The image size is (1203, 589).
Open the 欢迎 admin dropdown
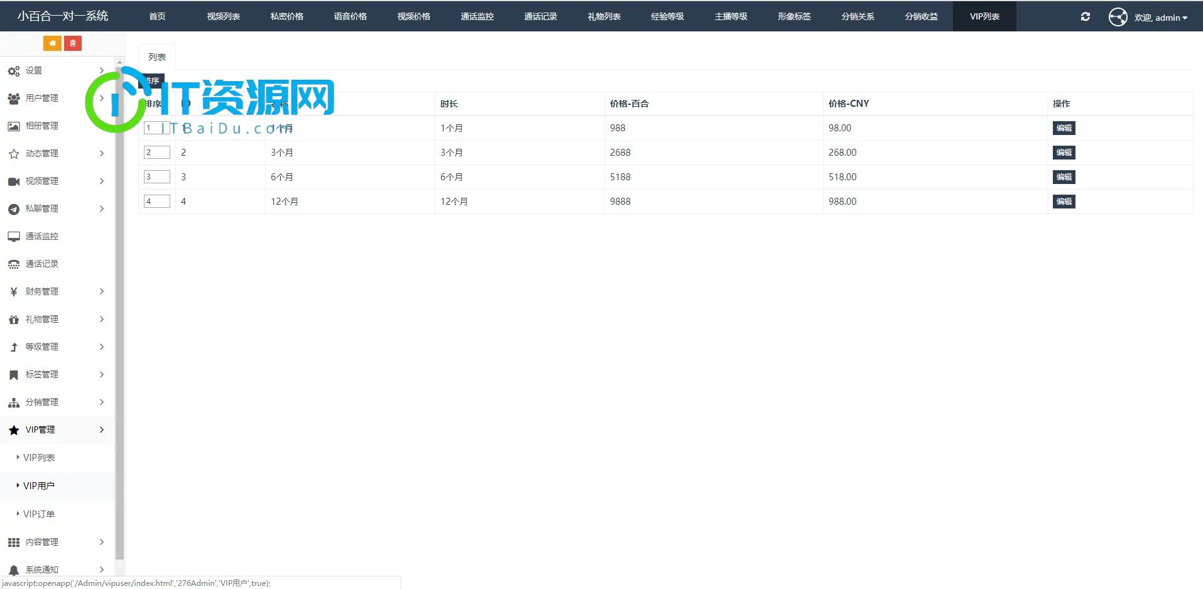pyautogui.click(x=1160, y=18)
